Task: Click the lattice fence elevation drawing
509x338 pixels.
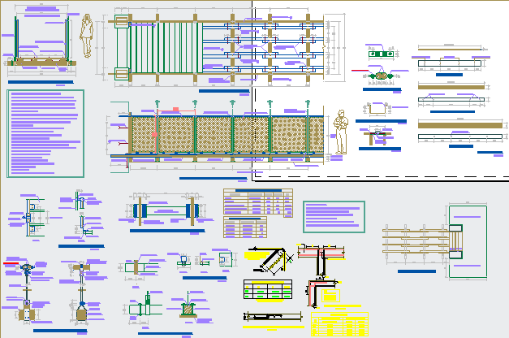Action: (219, 133)
